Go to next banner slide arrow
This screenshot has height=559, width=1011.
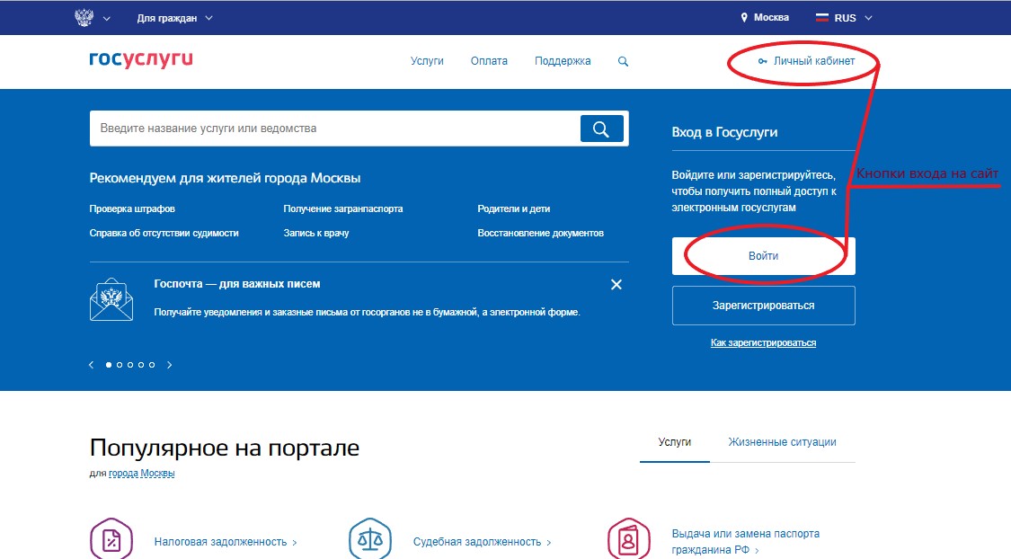tap(170, 365)
